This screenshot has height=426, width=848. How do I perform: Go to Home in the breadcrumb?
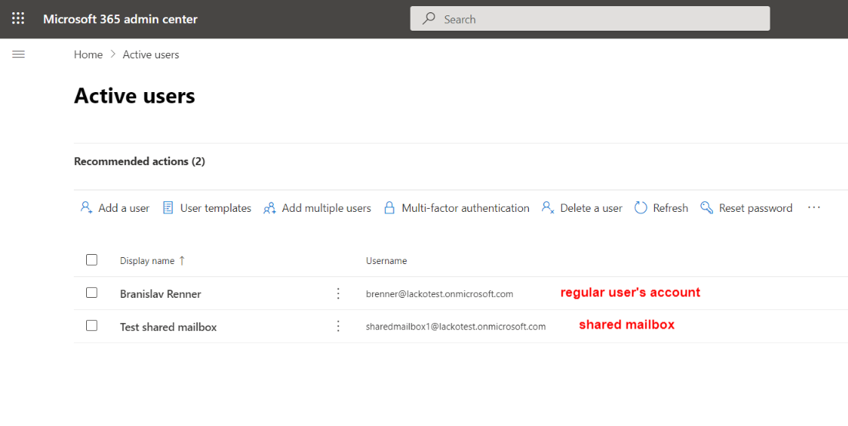pos(88,54)
